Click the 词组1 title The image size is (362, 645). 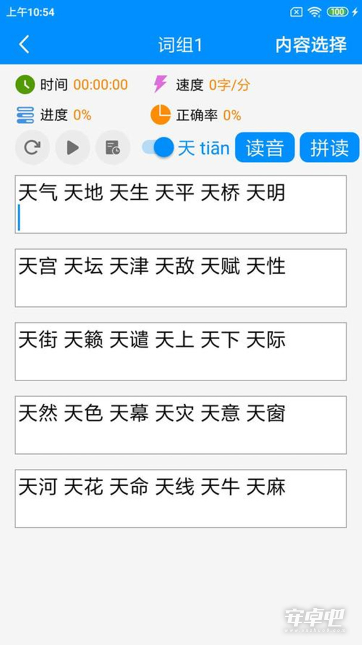coord(181,45)
